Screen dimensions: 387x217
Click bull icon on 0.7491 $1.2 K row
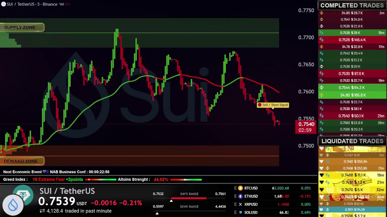(x=321, y=182)
